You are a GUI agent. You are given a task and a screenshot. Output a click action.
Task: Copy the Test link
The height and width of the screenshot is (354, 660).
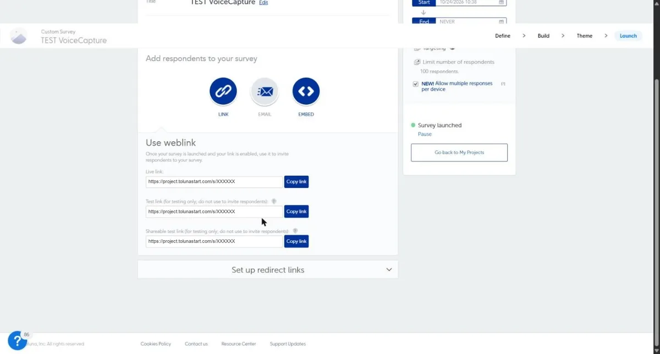pyautogui.click(x=296, y=212)
